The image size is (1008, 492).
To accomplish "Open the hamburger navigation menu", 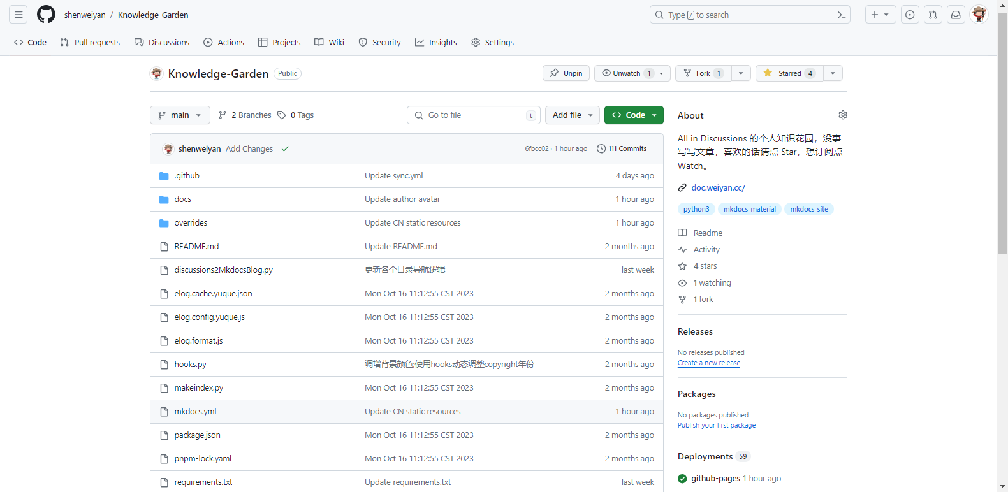I will [x=18, y=15].
